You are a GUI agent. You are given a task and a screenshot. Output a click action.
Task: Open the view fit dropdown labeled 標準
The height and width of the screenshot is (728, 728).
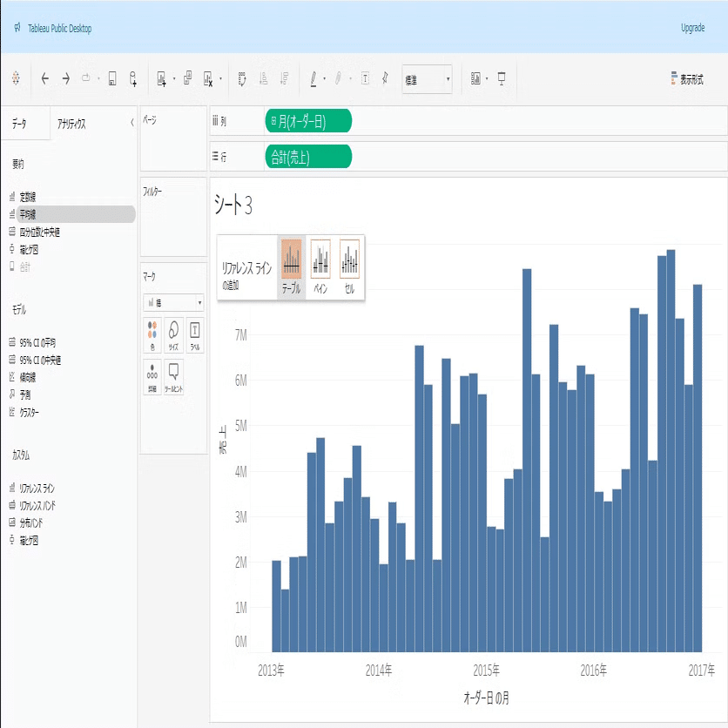pos(427,78)
